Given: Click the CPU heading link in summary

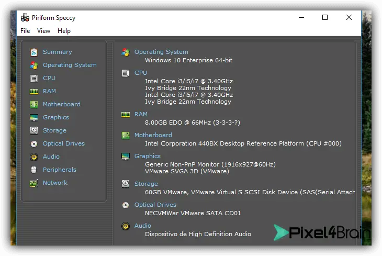Looking at the screenshot, I should tap(141, 73).
